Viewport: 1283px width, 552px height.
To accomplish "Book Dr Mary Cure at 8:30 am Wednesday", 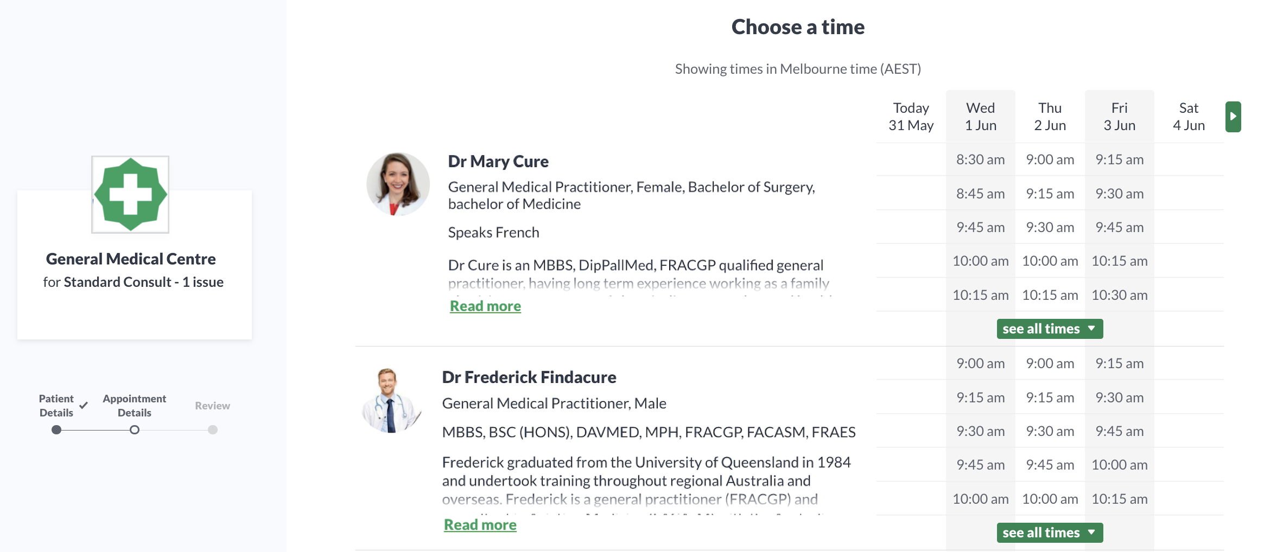I will (980, 159).
